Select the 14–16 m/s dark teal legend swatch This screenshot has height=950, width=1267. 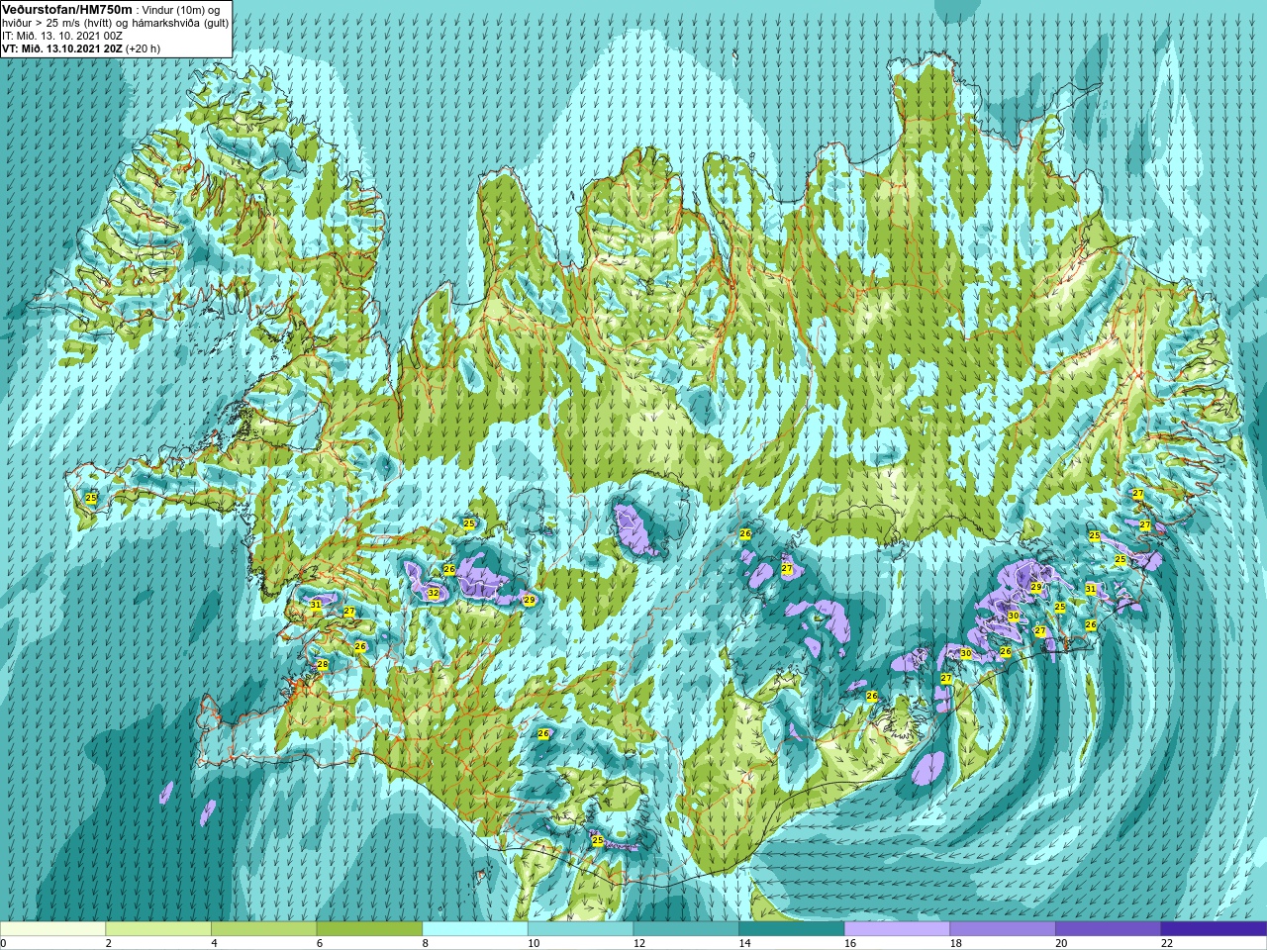tap(792, 929)
